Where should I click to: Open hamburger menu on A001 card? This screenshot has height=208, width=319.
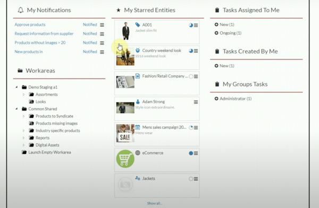[x=196, y=25]
